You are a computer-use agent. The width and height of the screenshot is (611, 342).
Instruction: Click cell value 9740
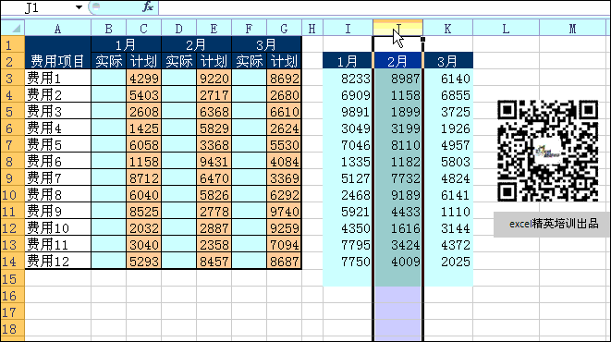(x=284, y=211)
